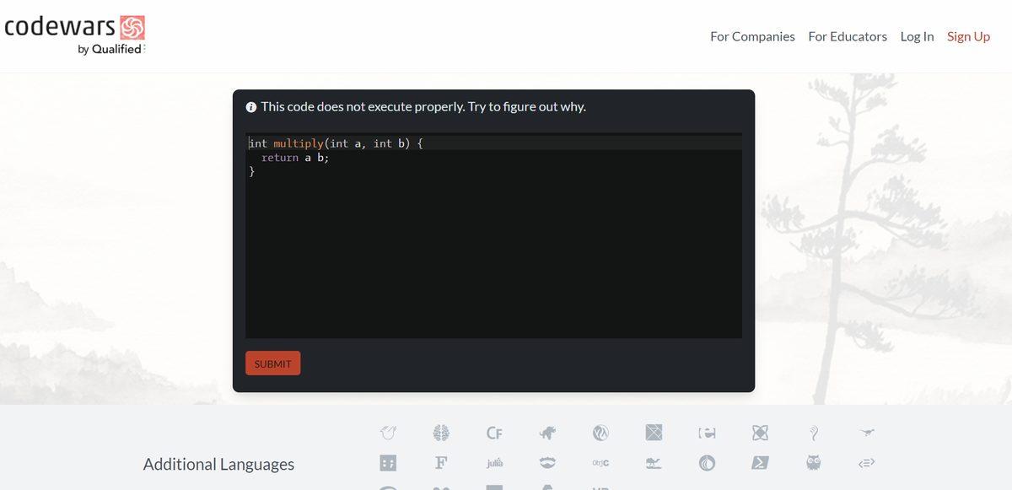Select the raptor dinosaur language icon
Viewport: 1012px width, 490px height.
click(866, 433)
